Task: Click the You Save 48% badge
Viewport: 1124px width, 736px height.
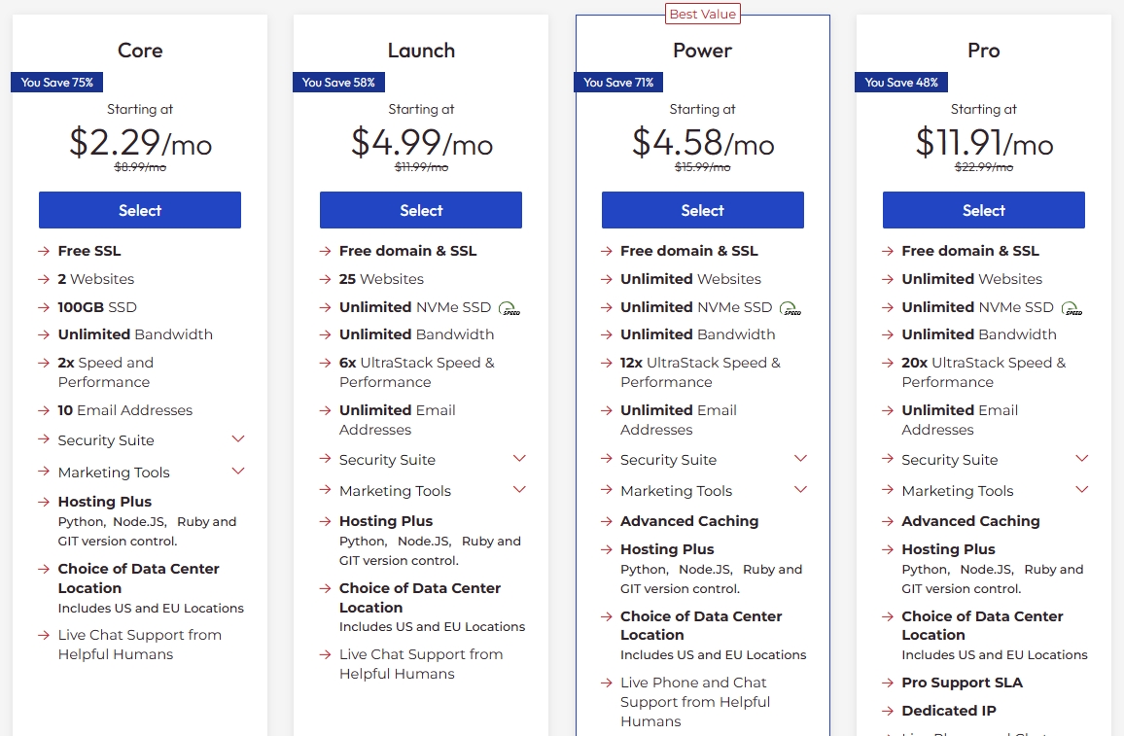Action: pos(901,83)
